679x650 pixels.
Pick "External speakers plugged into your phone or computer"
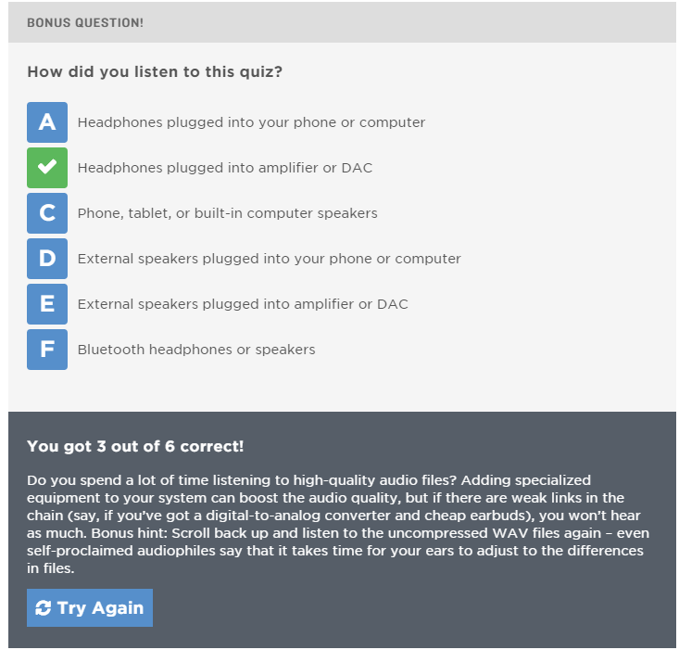pyautogui.click(x=269, y=259)
